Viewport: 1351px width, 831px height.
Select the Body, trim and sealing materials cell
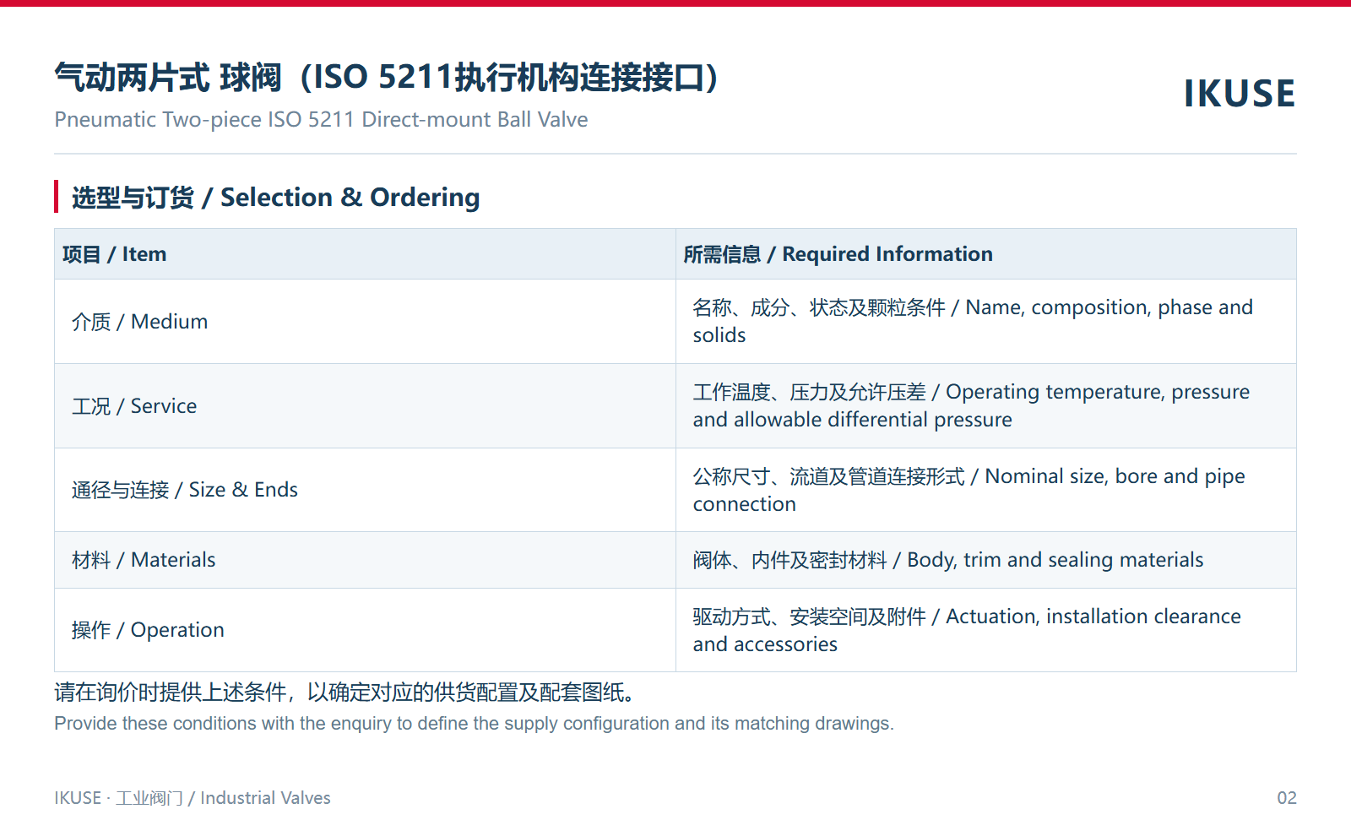coord(985,560)
